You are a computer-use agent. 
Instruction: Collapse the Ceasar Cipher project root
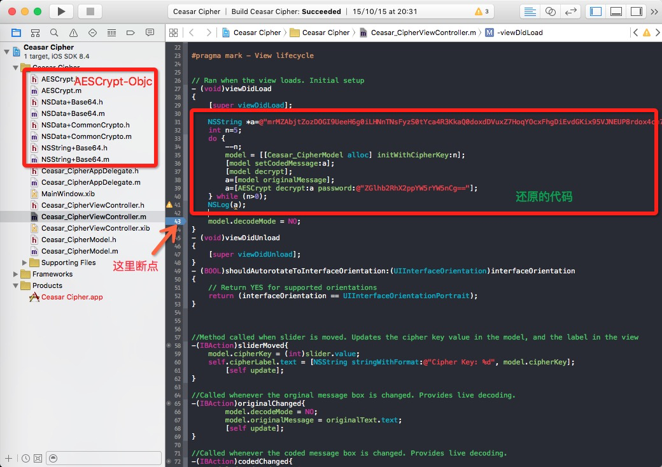pyautogui.click(x=6, y=52)
